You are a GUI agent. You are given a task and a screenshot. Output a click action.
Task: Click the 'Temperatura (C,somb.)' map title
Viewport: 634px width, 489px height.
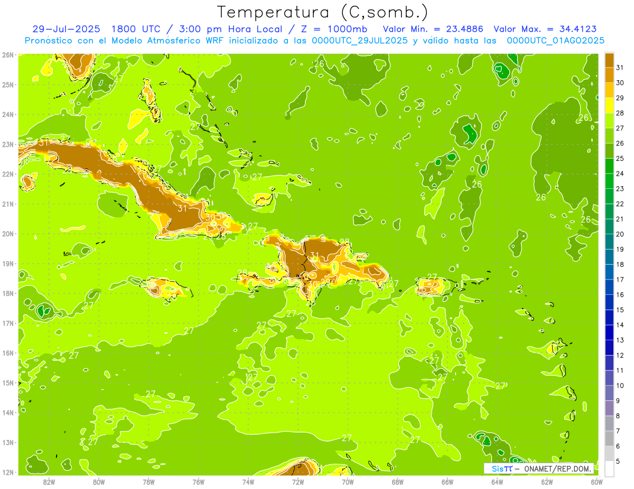pos(323,12)
